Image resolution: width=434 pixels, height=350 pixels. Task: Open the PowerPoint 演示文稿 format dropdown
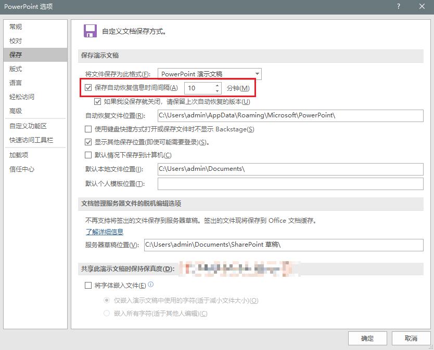(x=257, y=73)
